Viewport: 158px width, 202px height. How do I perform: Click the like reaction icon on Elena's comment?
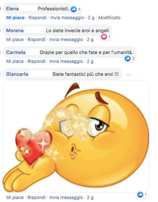pyautogui.click(x=74, y=9)
